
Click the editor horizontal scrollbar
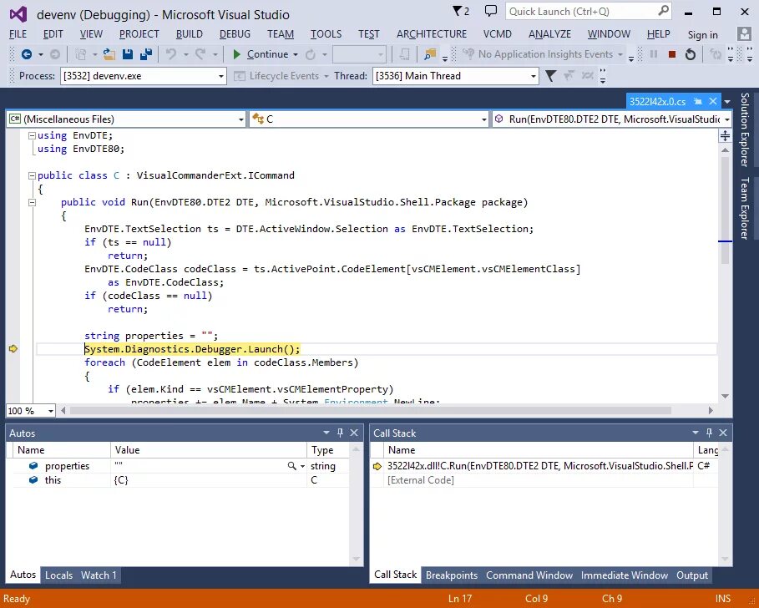click(x=370, y=411)
